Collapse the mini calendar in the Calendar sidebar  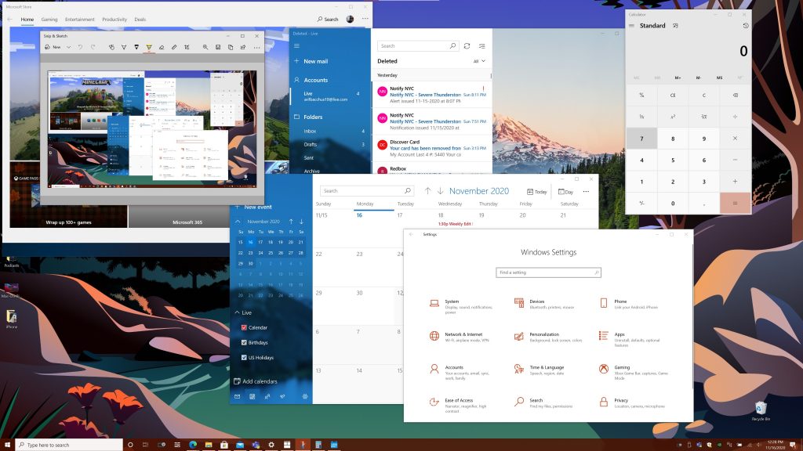pos(238,222)
